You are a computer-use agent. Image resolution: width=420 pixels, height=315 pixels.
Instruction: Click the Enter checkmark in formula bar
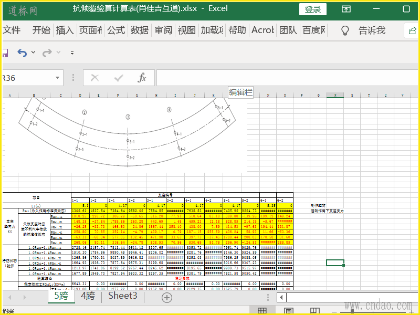(x=119, y=78)
